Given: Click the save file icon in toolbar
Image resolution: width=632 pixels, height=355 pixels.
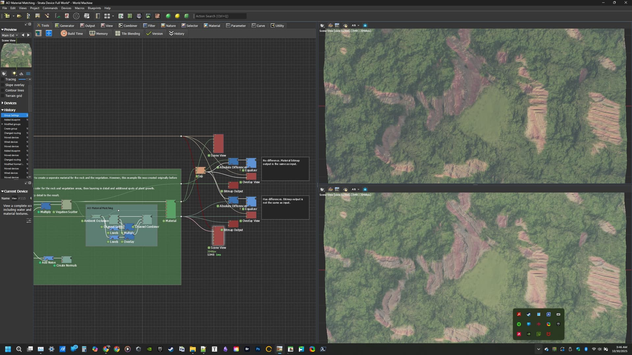Looking at the screenshot, I should pos(38,16).
